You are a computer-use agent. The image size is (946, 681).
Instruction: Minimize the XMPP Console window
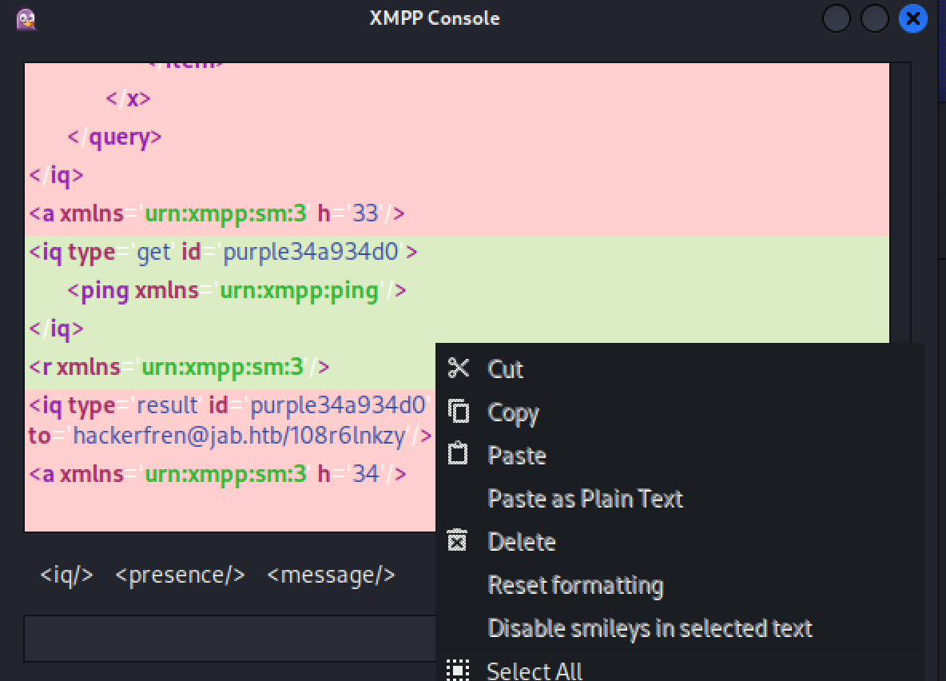pos(836,18)
